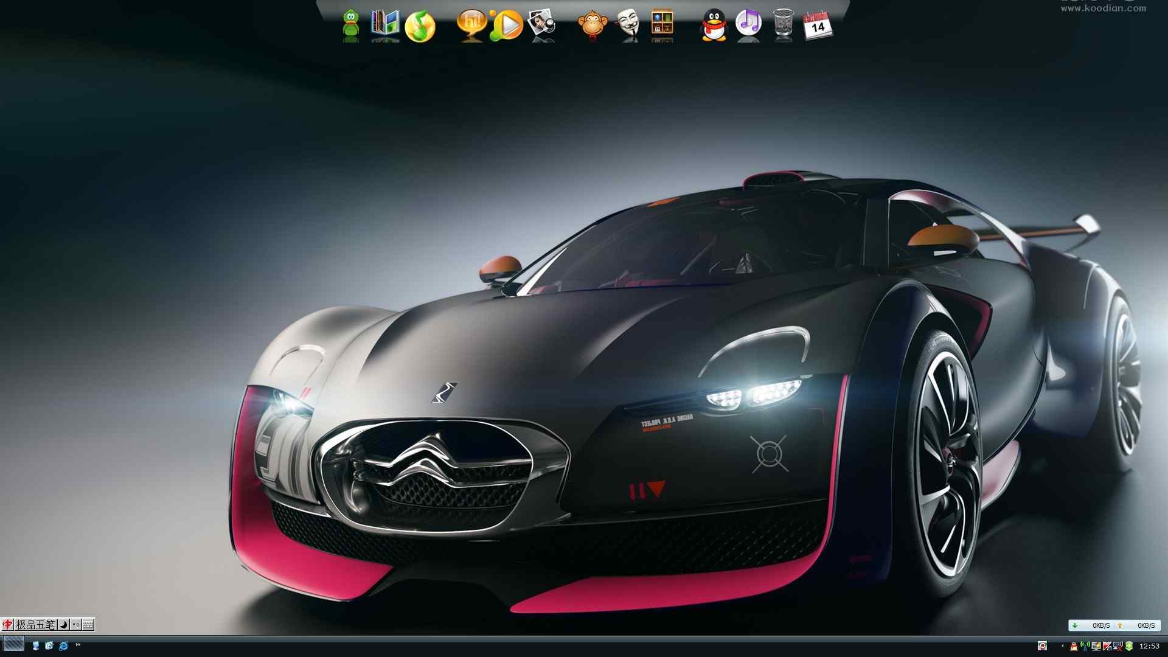Click the red and white tray icon left of arrow
The height and width of the screenshot is (657, 1168).
point(1042,646)
